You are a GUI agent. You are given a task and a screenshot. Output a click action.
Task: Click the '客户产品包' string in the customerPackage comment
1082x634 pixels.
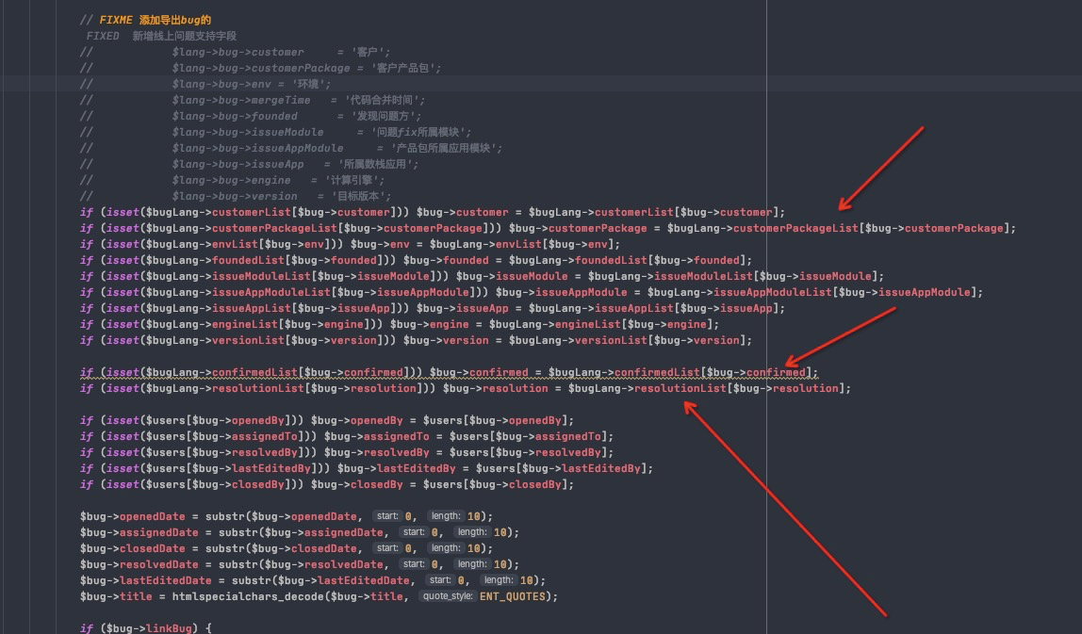pyautogui.click(x=403, y=68)
